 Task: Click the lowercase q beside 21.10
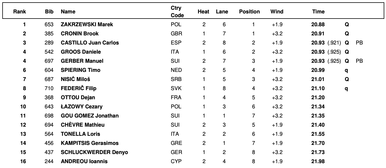click(x=346, y=89)
